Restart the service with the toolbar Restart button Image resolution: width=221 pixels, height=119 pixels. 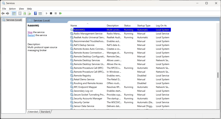tap(60, 13)
